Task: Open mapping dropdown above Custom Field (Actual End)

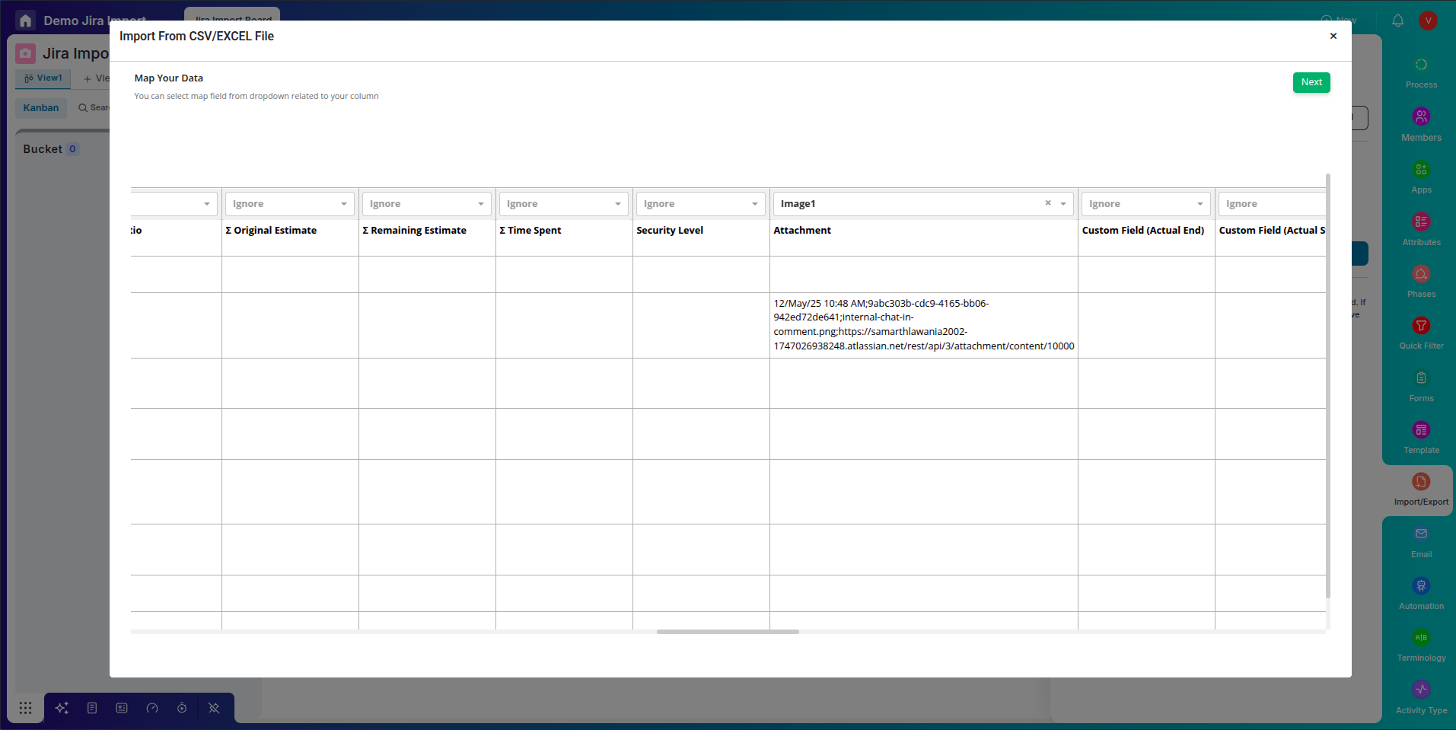Action: pyautogui.click(x=1145, y=204)
